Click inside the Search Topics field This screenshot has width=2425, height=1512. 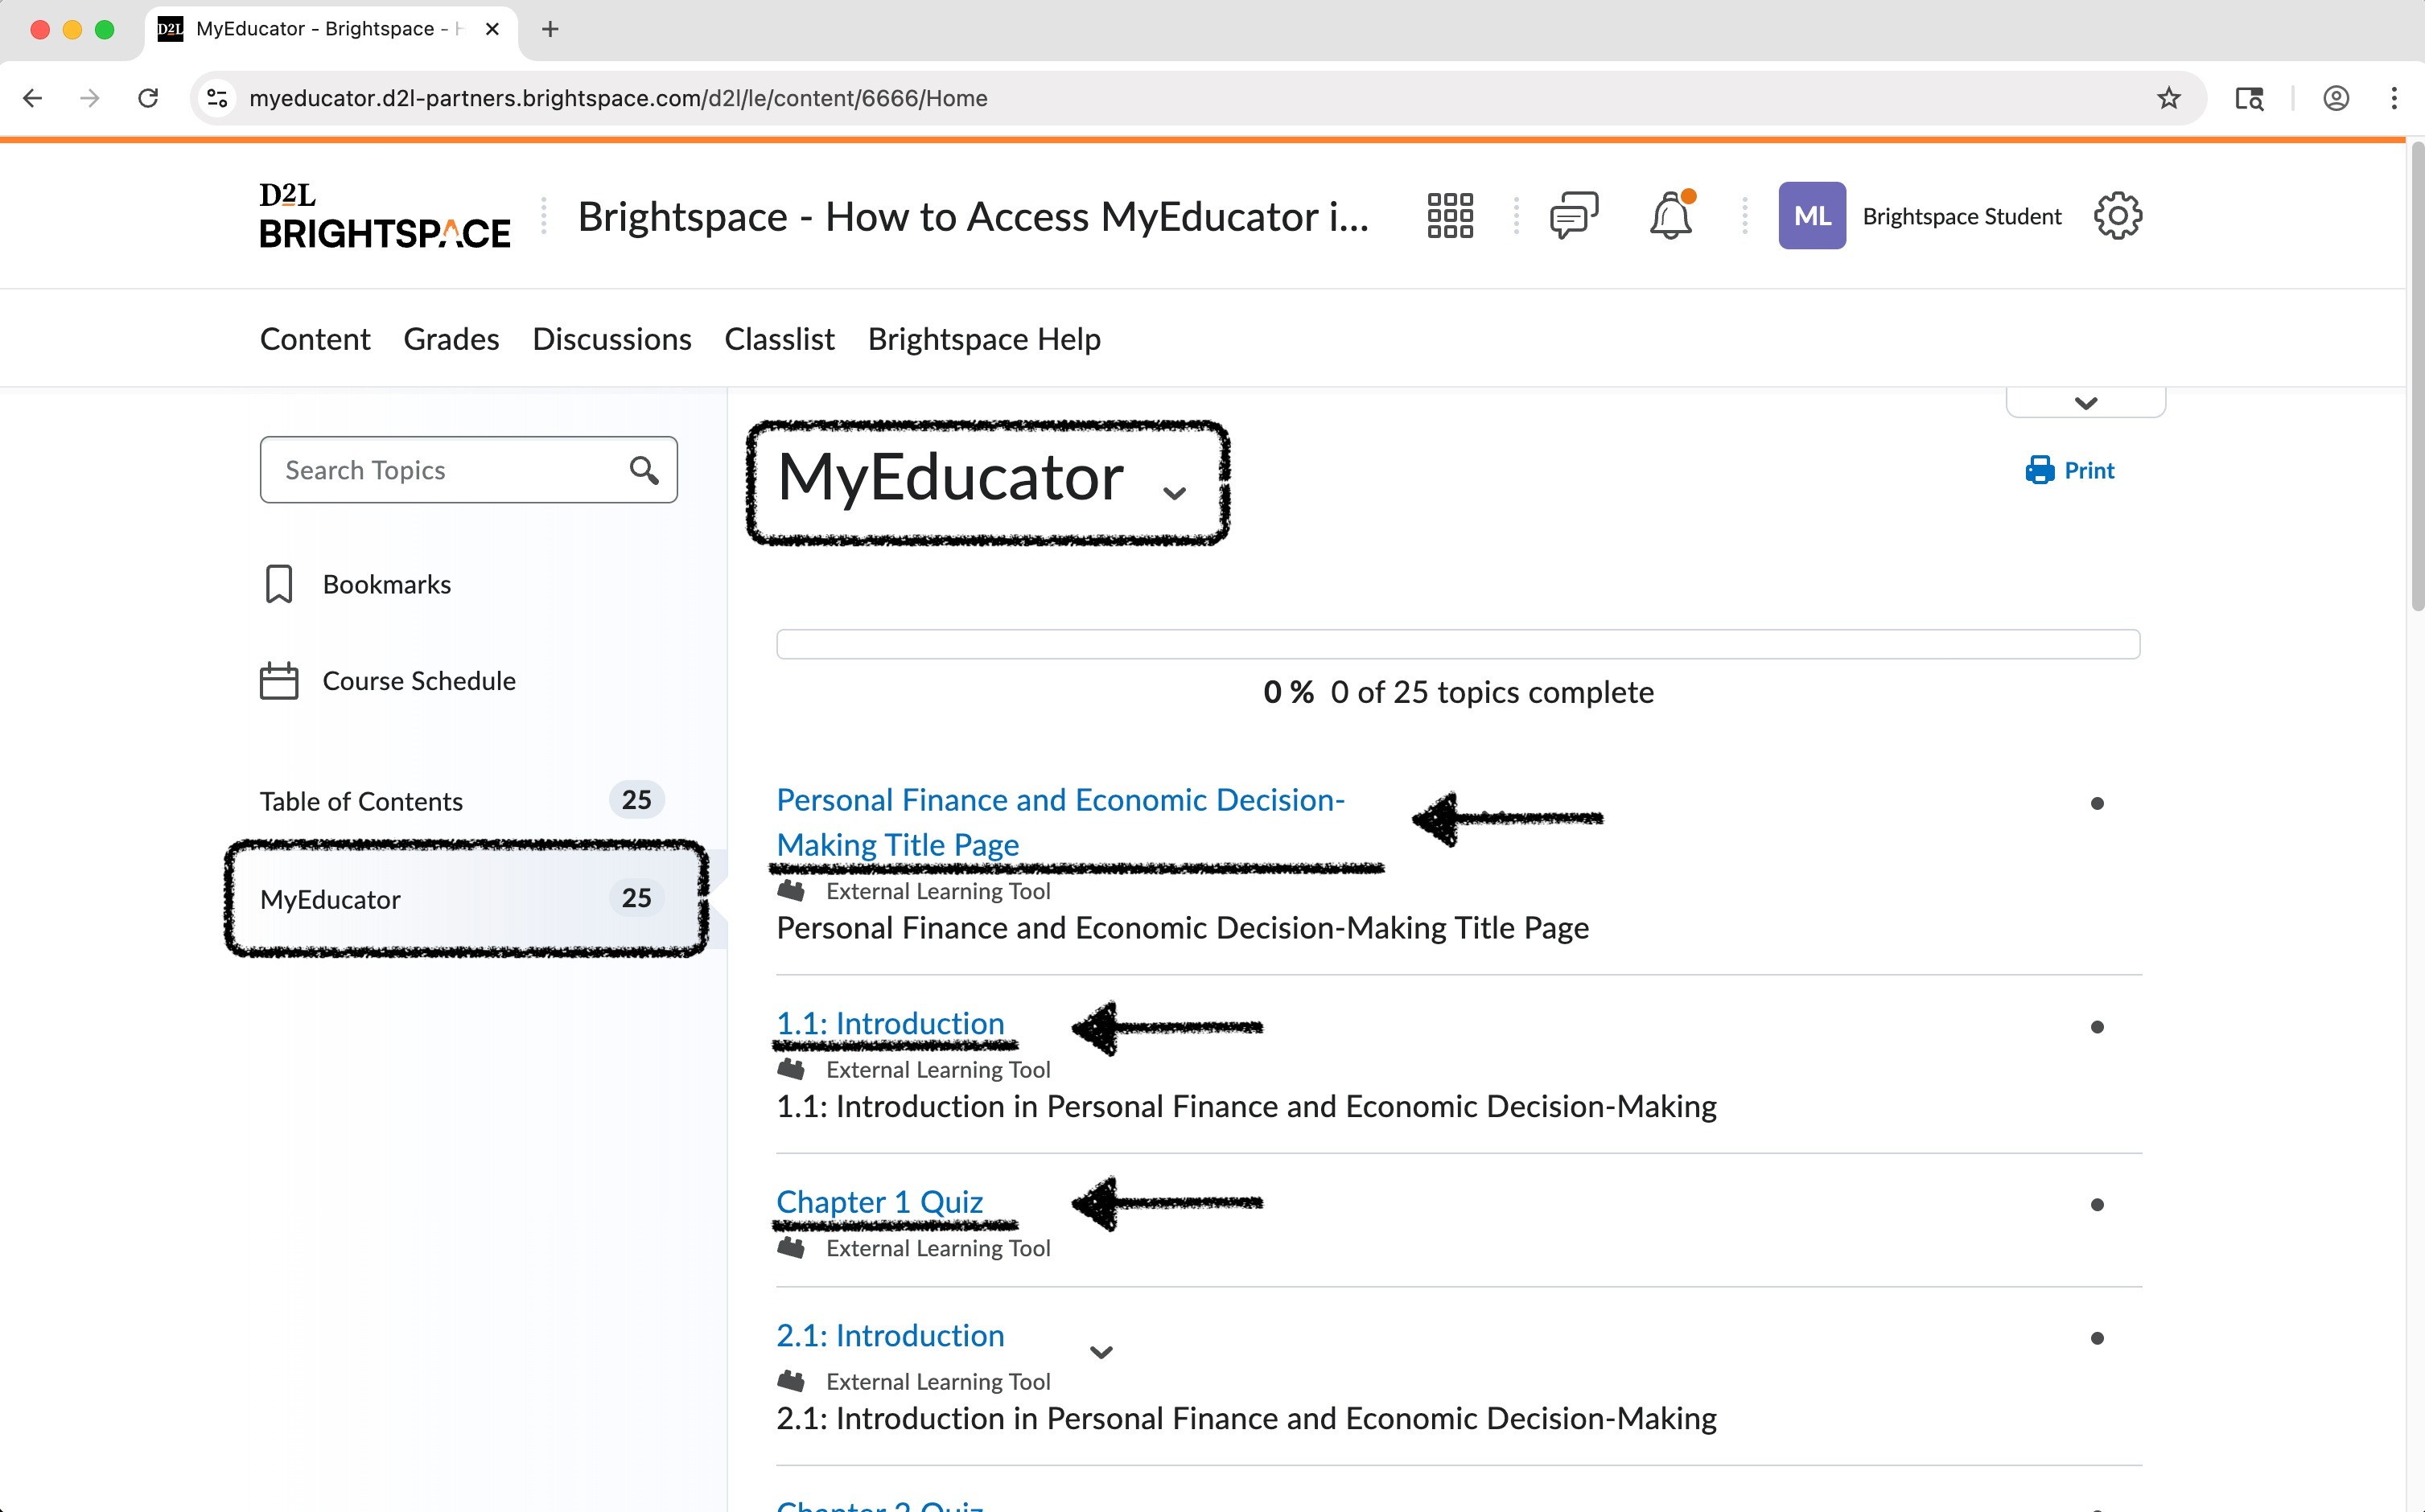click(x=440, y=470)
